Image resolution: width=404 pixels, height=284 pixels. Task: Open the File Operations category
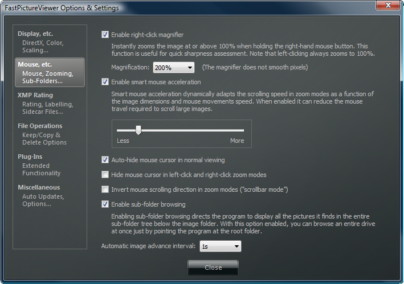pos(50,134)
